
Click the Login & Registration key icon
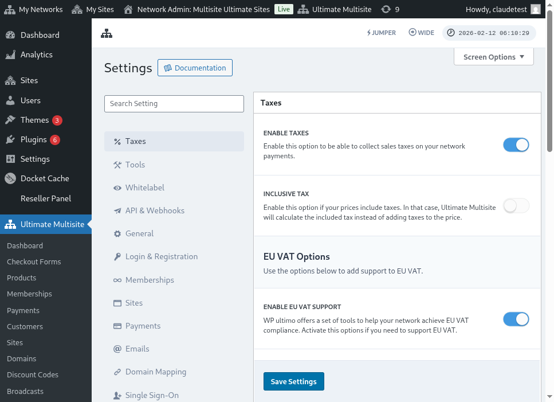click(117, 257)
